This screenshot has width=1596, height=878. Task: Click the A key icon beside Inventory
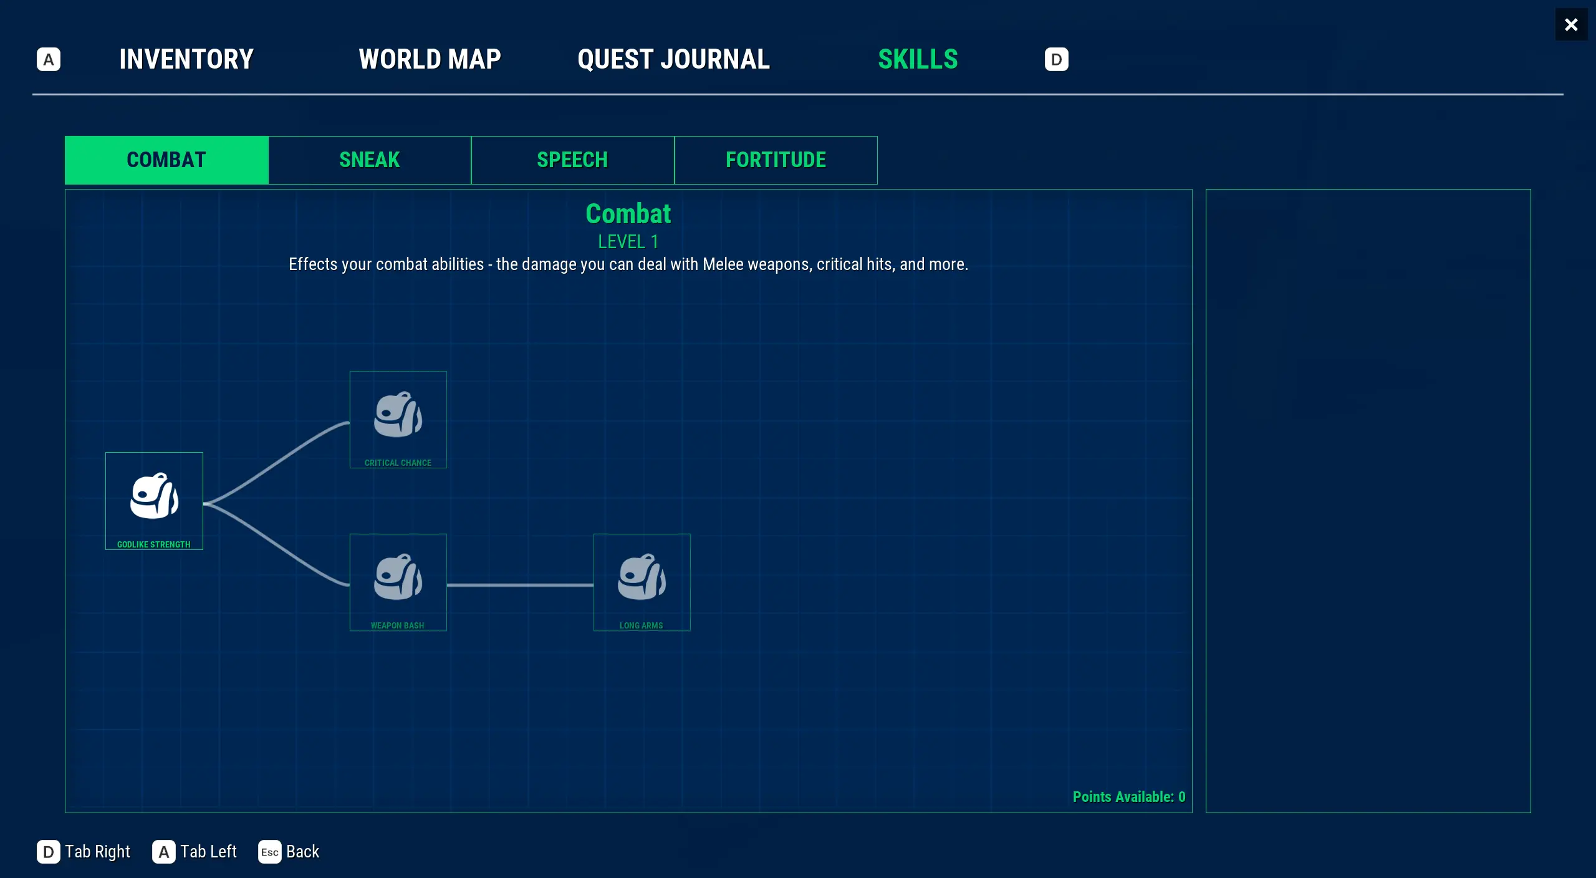tap(49, 60)
